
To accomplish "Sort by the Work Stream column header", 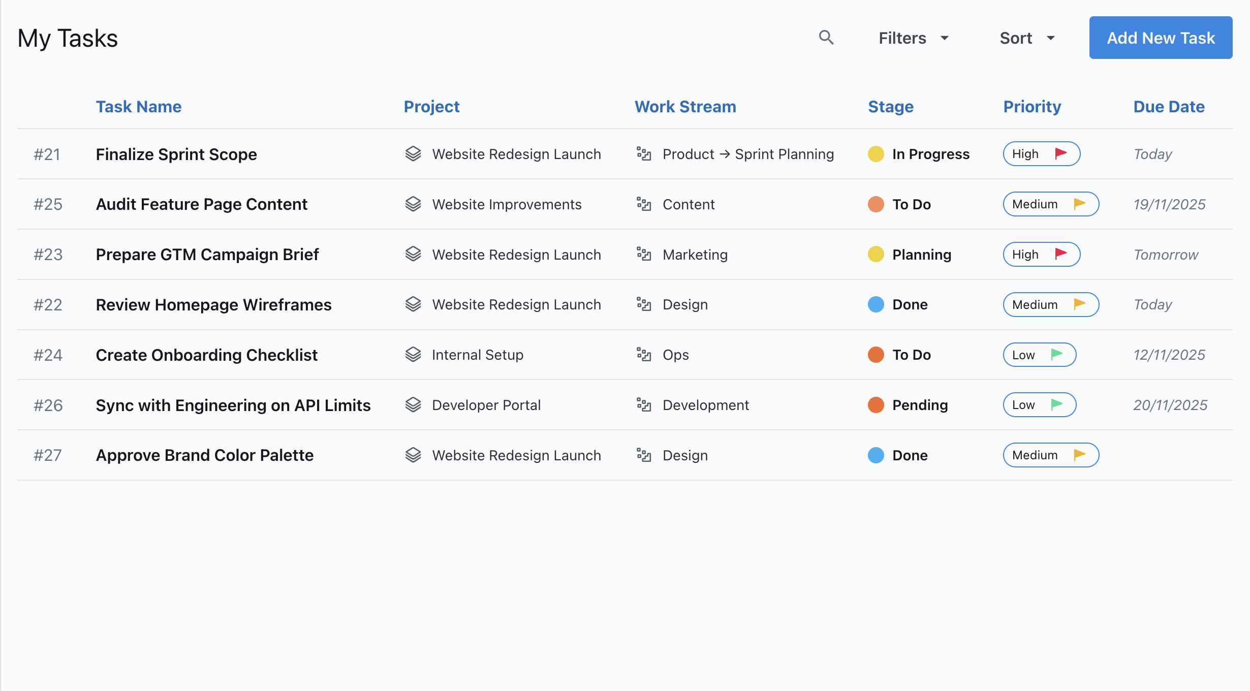I will tap(685, 106).
